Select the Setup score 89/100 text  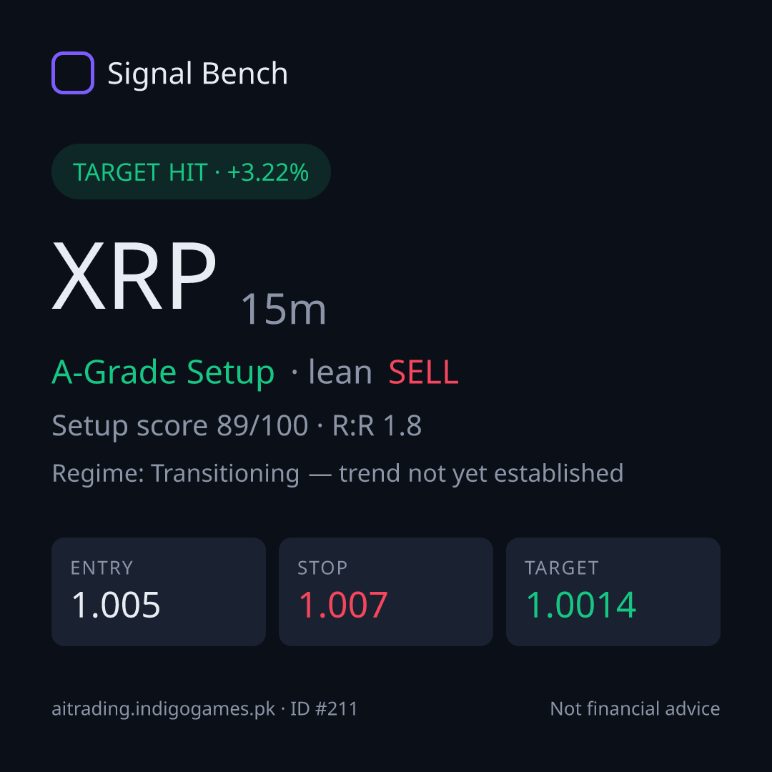click(179, 425)
